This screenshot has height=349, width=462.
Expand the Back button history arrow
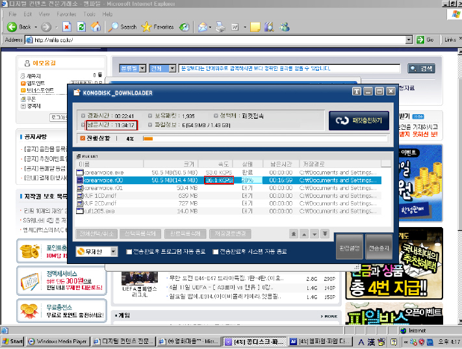pos(36,27)
